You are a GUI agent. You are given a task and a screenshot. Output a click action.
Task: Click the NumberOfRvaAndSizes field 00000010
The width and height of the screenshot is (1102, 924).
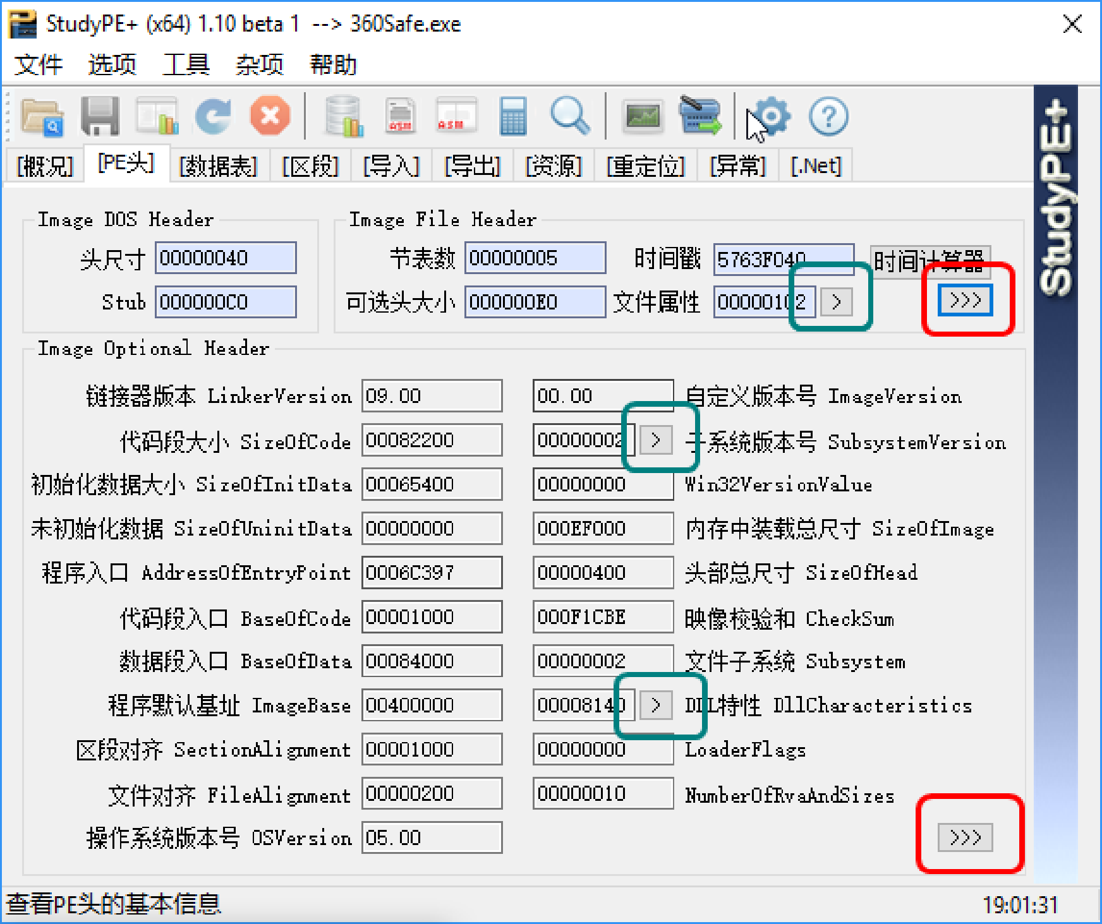tap(603, 793)
